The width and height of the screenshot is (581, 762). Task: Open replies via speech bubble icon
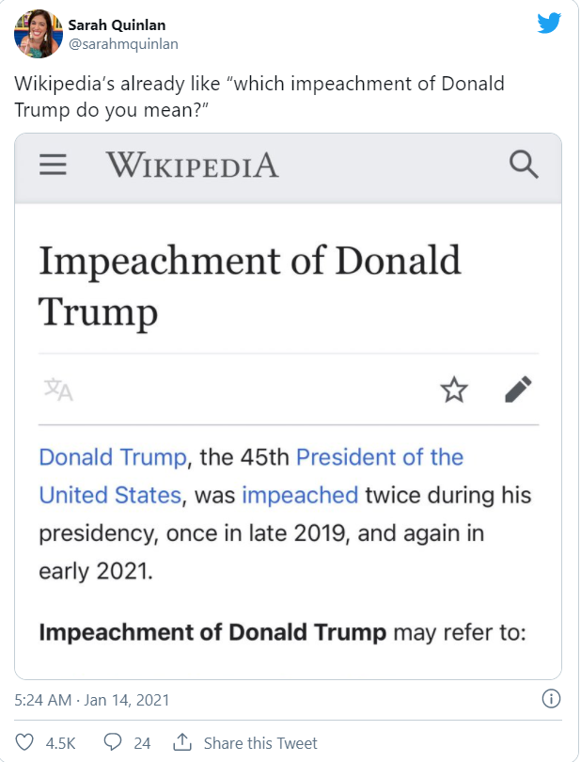(113, 742)
